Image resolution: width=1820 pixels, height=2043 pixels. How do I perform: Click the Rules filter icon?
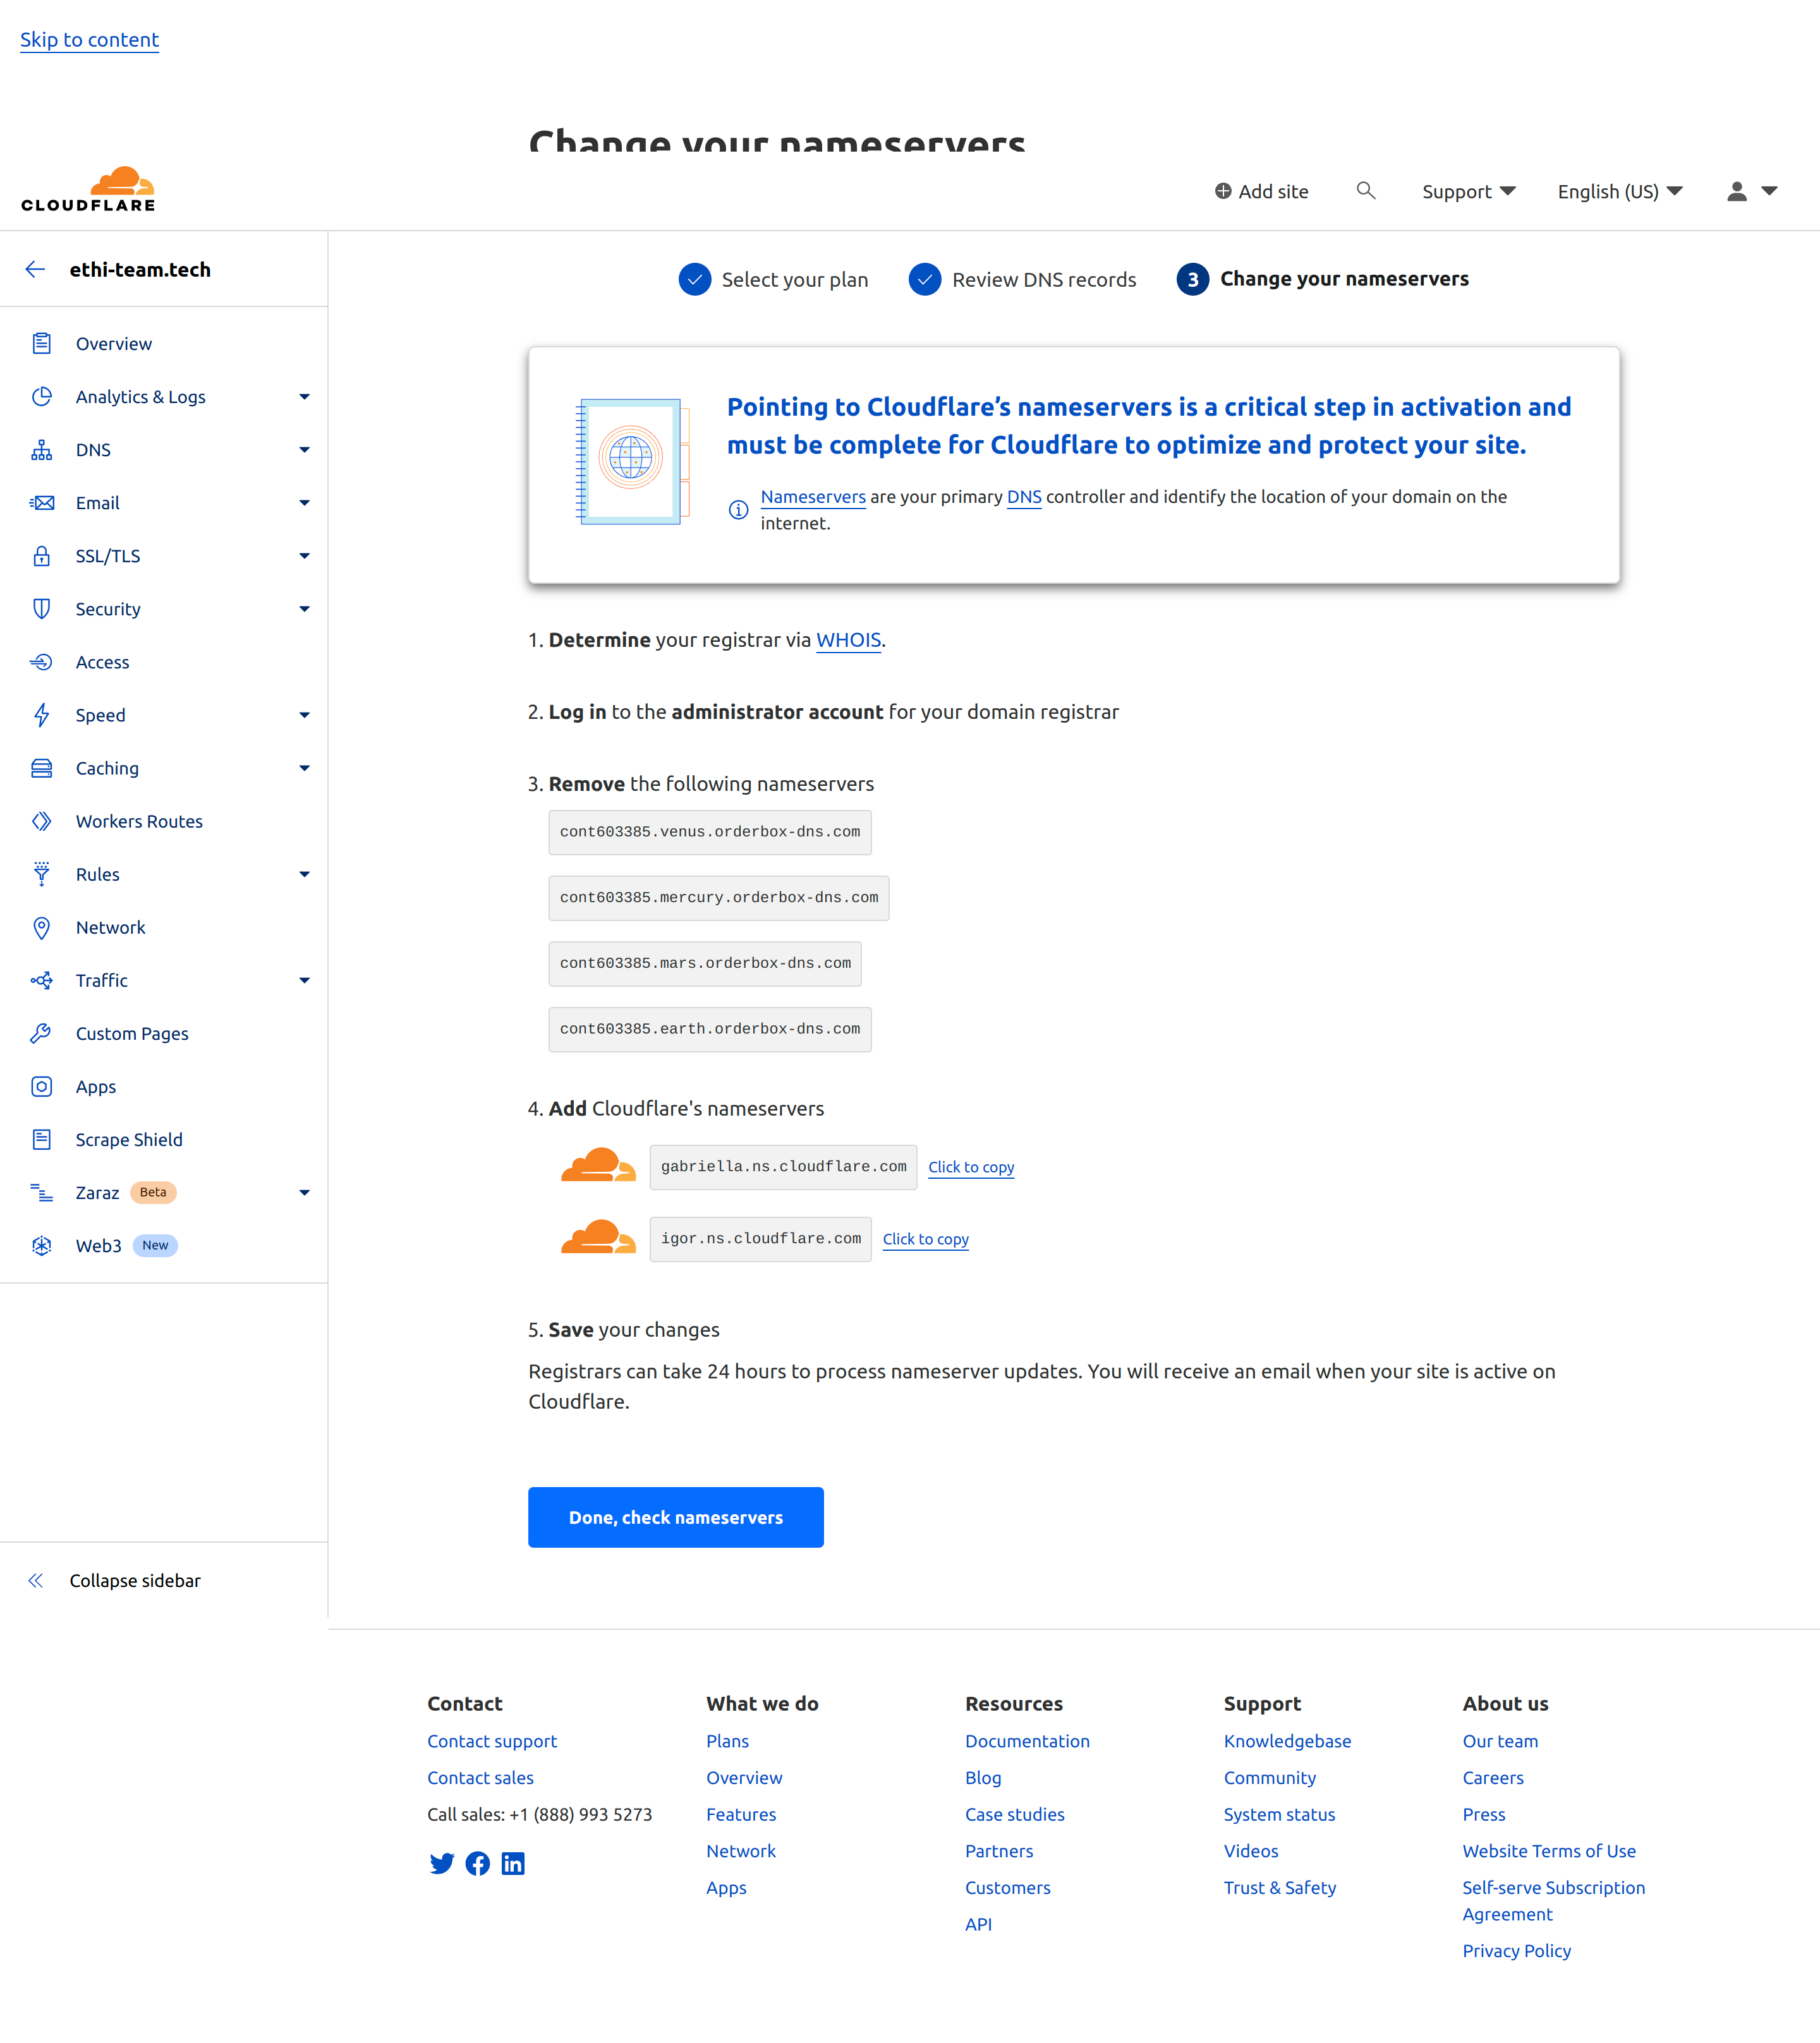[41, 874]
